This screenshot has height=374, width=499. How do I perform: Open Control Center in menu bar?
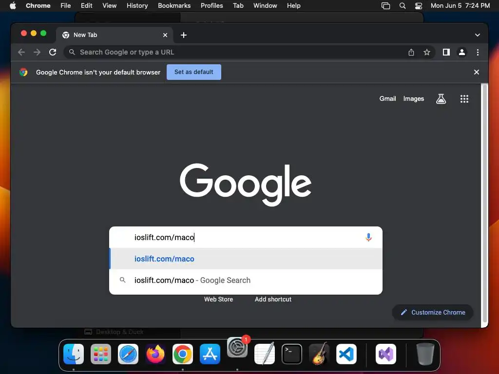click(x=419, y=6)
